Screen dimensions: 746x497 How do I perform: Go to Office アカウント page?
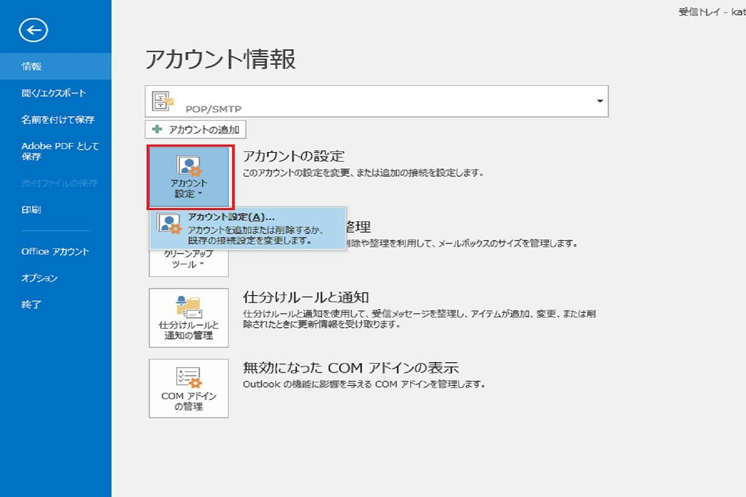[x=55, y=252]
